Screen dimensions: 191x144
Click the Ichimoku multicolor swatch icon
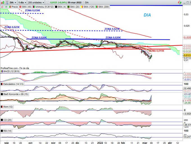34,7
